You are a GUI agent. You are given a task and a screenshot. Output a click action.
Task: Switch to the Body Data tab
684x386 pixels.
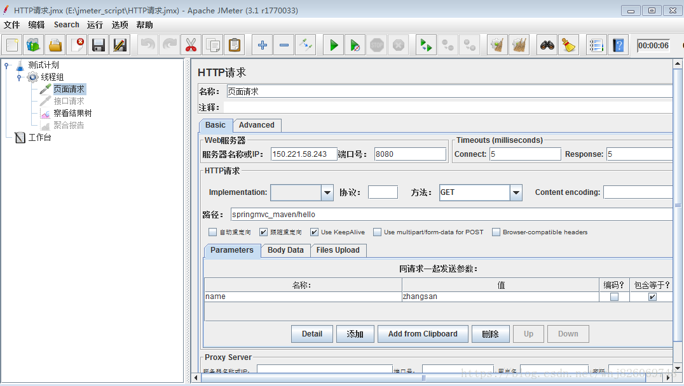[x=285, y=250]
